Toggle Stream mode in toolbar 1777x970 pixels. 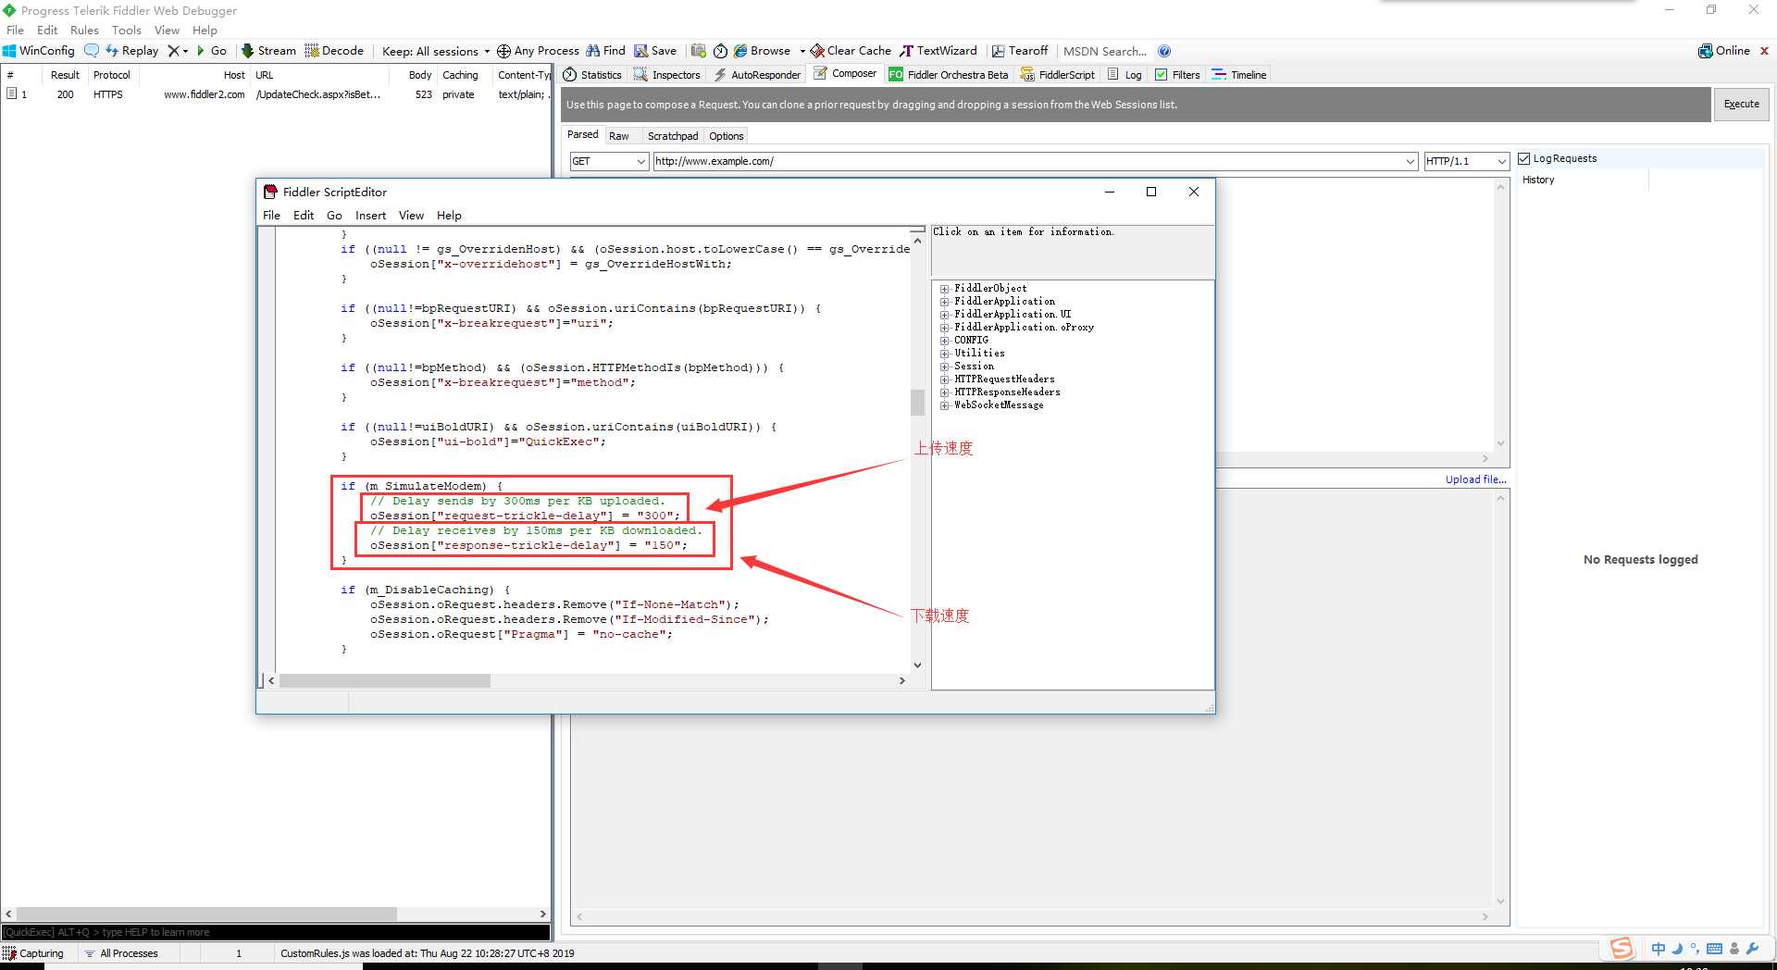pos(268,51)
